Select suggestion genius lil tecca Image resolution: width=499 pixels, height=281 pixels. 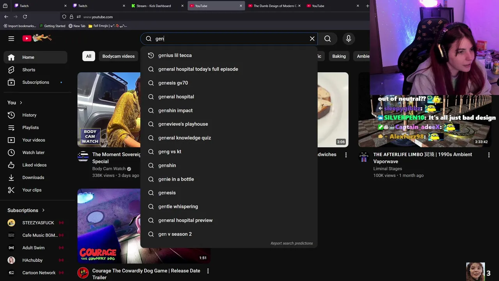tap(229, 55)
